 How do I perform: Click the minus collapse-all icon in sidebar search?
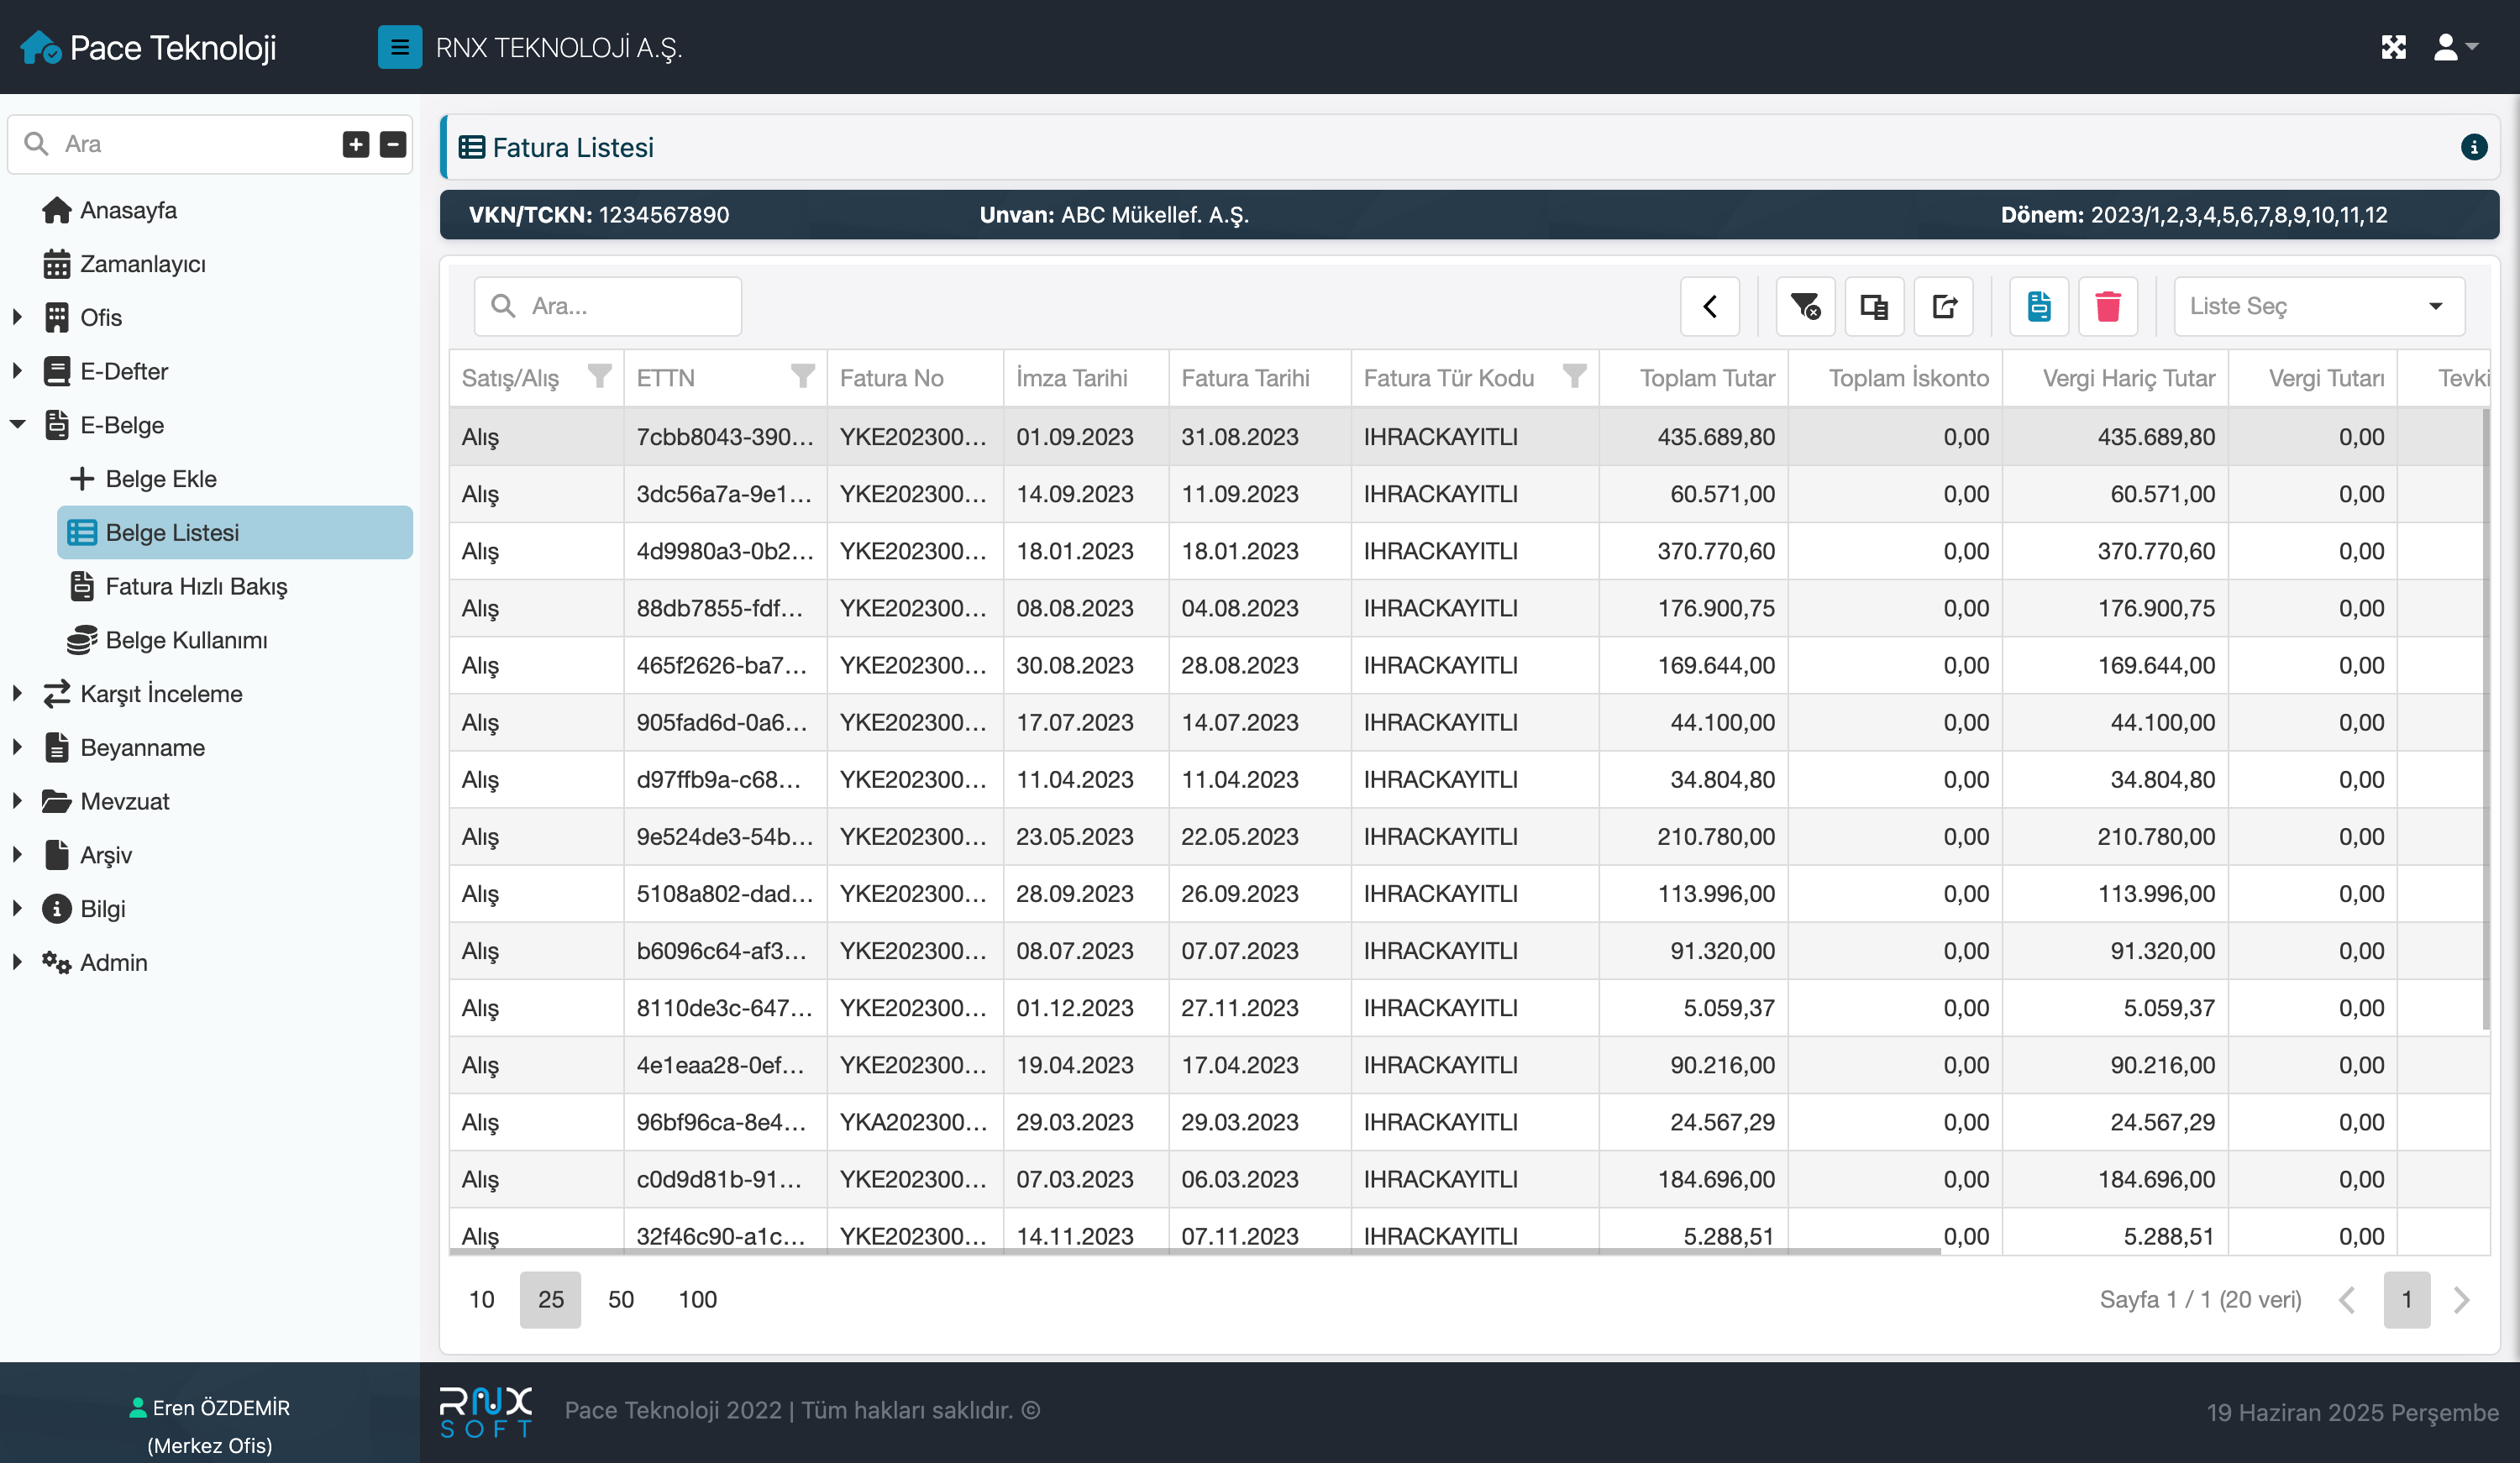[393, 144]
